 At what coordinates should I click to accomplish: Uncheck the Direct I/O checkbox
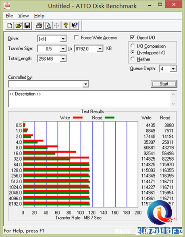pyautogui.click(x=132, y=37)
